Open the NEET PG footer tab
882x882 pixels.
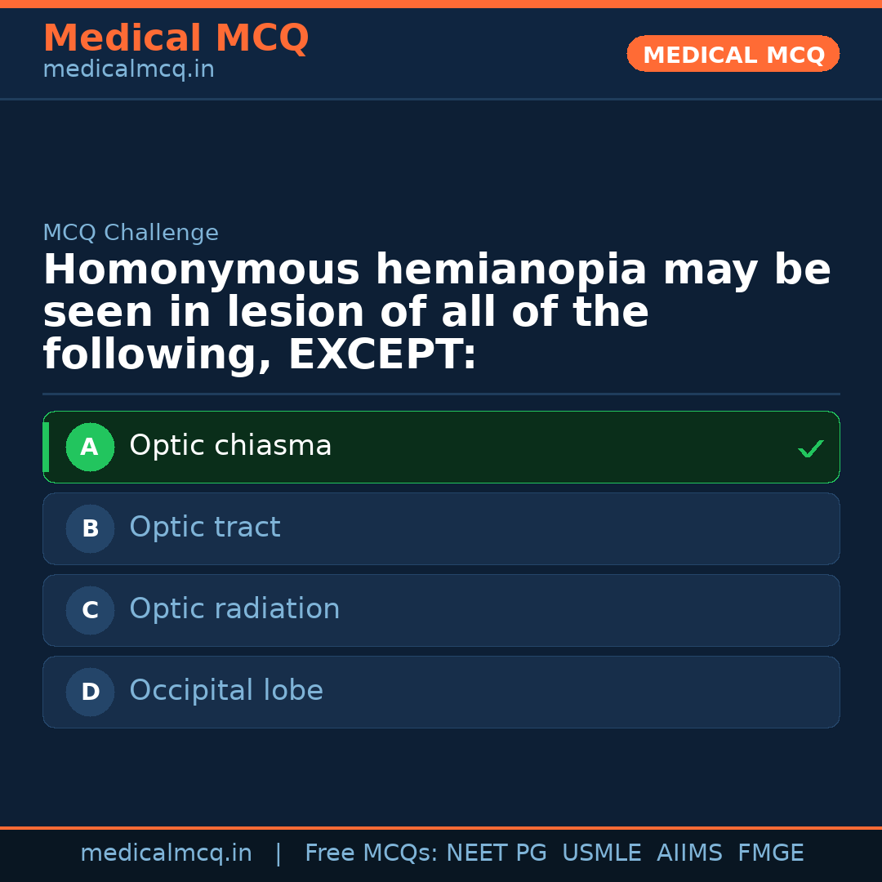[496, 852]
